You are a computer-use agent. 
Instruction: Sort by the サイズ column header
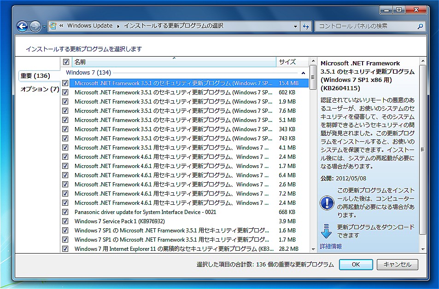click(x=292, y=62)
